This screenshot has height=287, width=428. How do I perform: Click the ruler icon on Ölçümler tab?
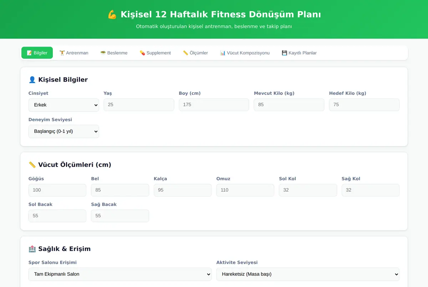tap(185, 53)
